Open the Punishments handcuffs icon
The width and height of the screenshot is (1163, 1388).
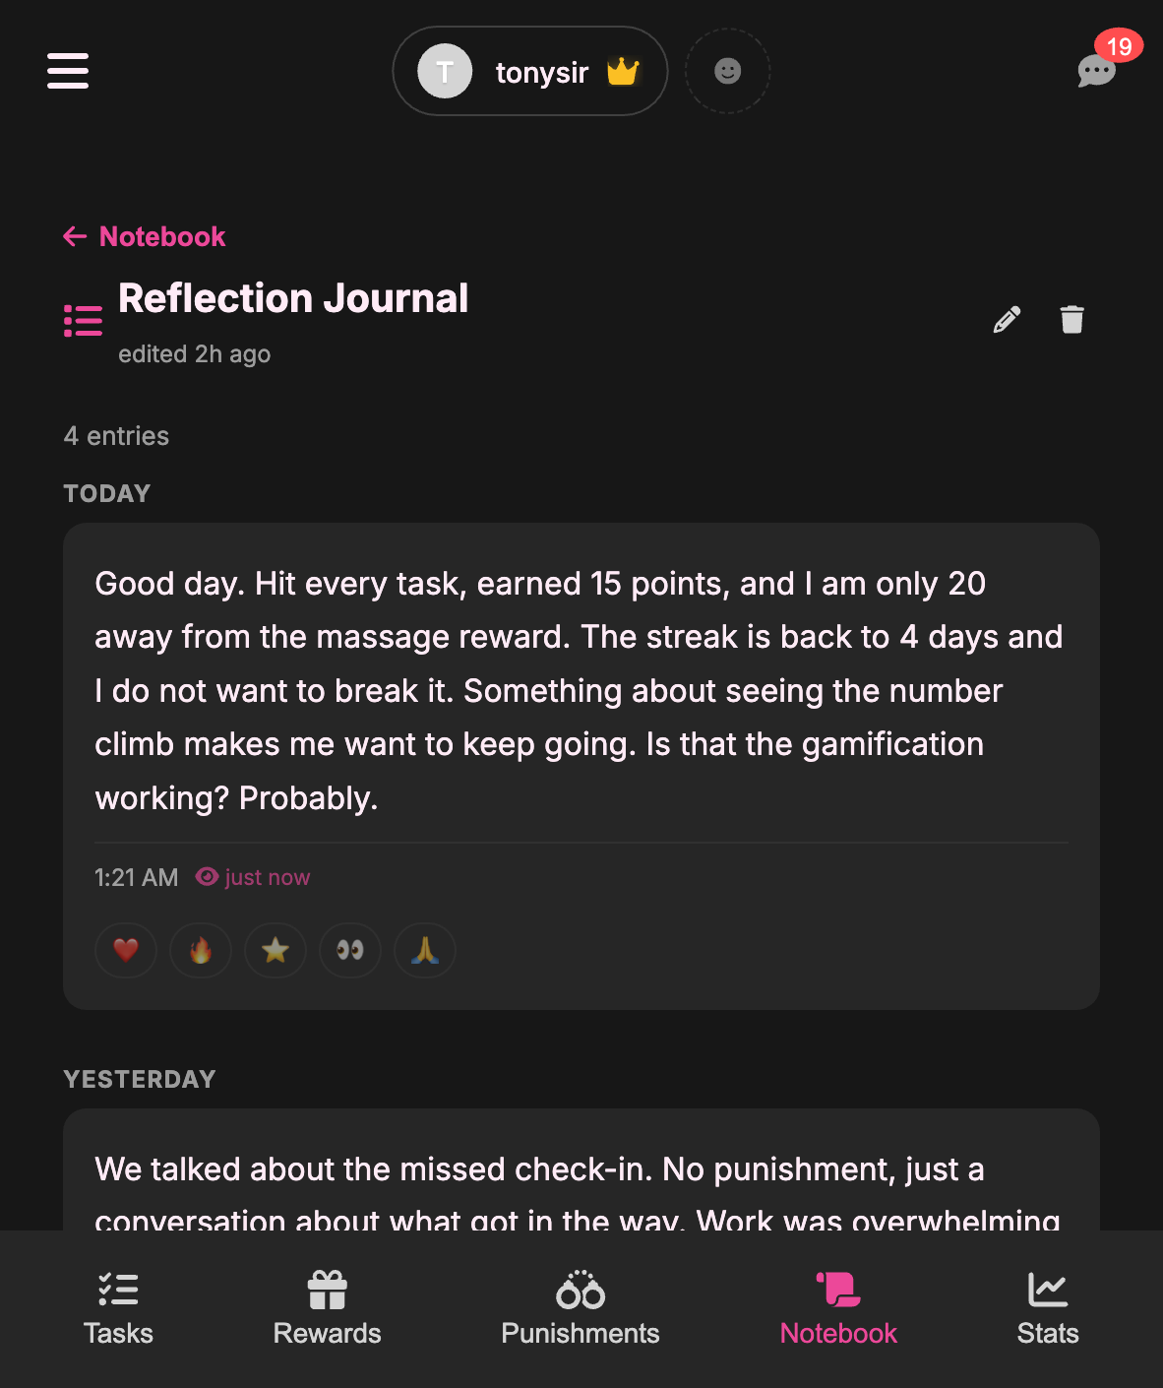(580, 1291)
